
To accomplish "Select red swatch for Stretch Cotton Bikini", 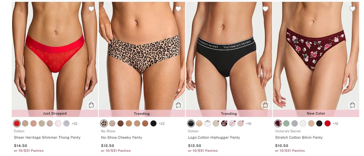I will 328,123.
